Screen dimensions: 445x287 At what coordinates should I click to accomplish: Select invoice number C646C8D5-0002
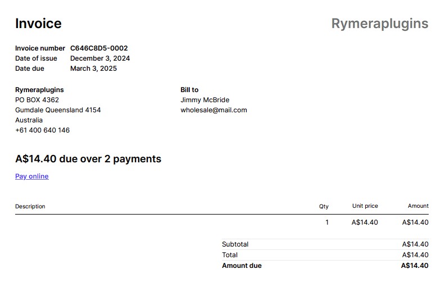click(x=99, y=48)
